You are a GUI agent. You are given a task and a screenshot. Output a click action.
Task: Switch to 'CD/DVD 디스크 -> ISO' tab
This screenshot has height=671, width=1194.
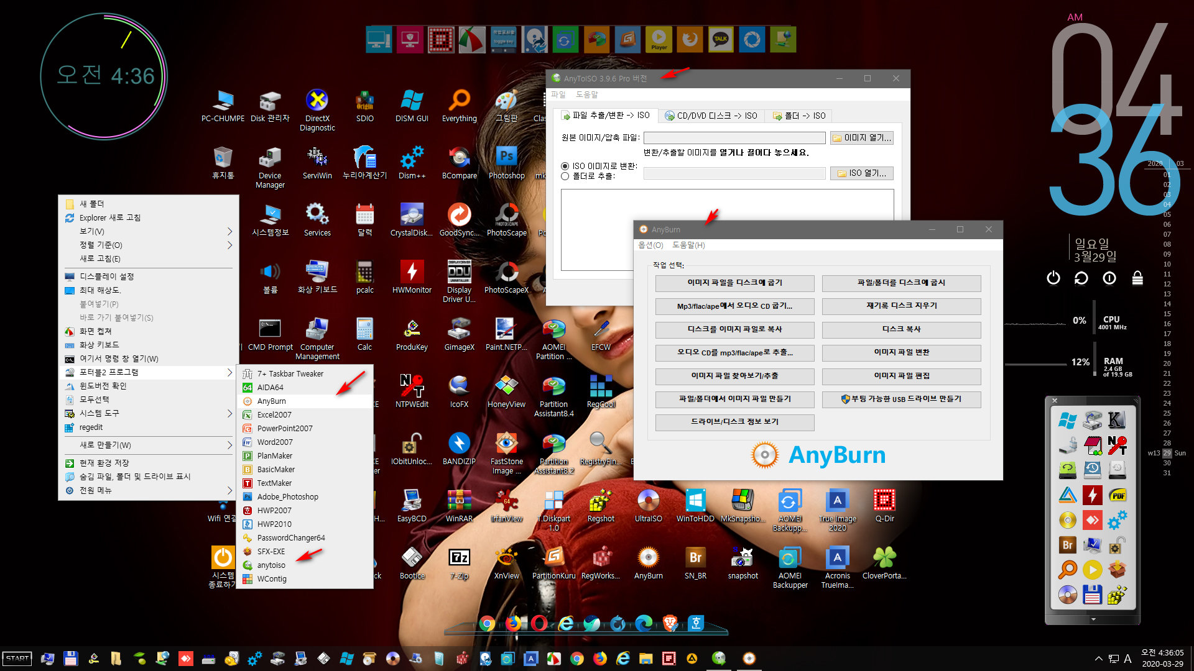click(x=711, y=116)
